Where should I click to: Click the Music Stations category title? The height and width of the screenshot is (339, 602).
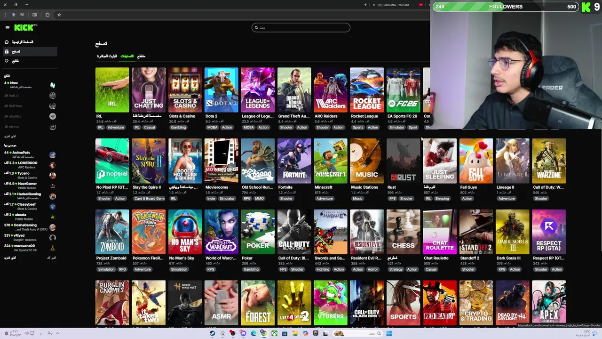(x=364, y=187)
